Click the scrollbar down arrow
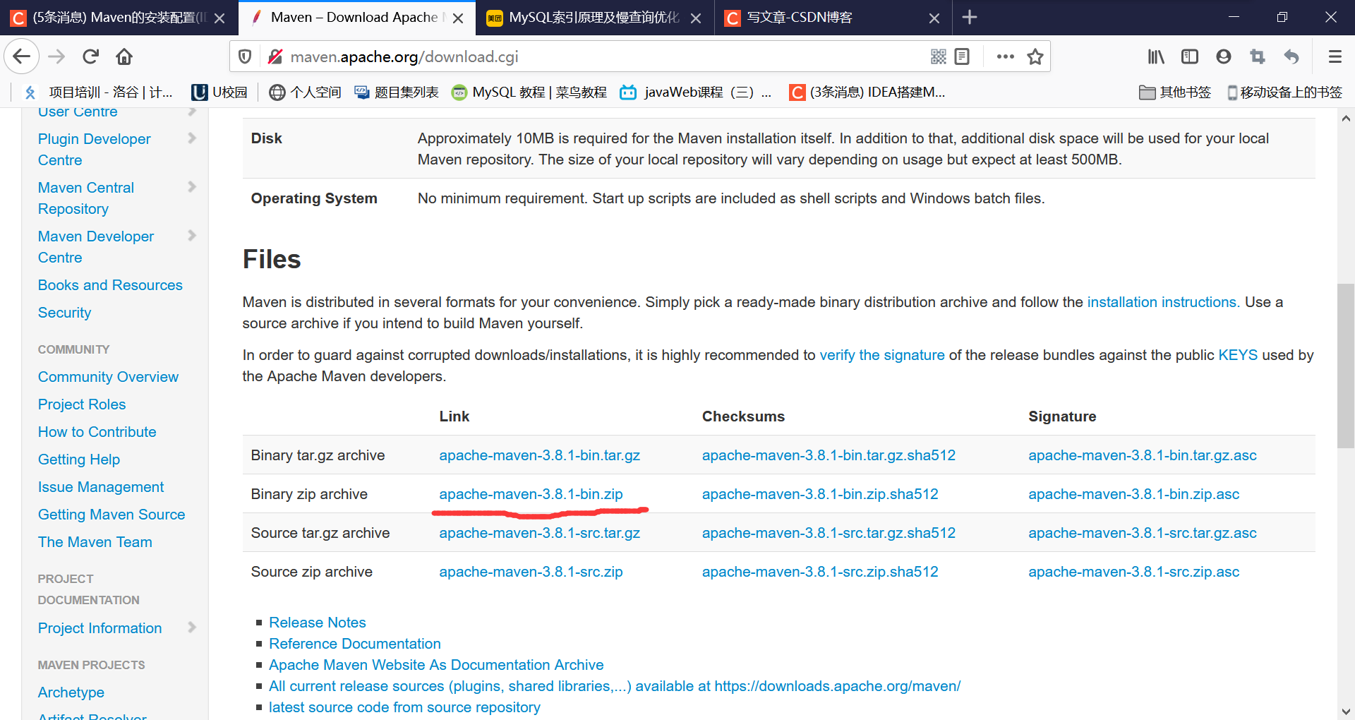Image resolution: width=1355 pixels, height=720 pixels. [x=1346, y=712]
